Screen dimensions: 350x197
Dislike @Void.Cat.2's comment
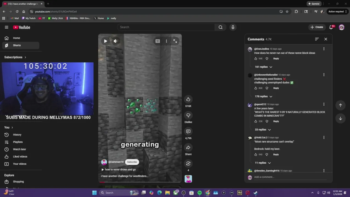[x=267, y=155]
